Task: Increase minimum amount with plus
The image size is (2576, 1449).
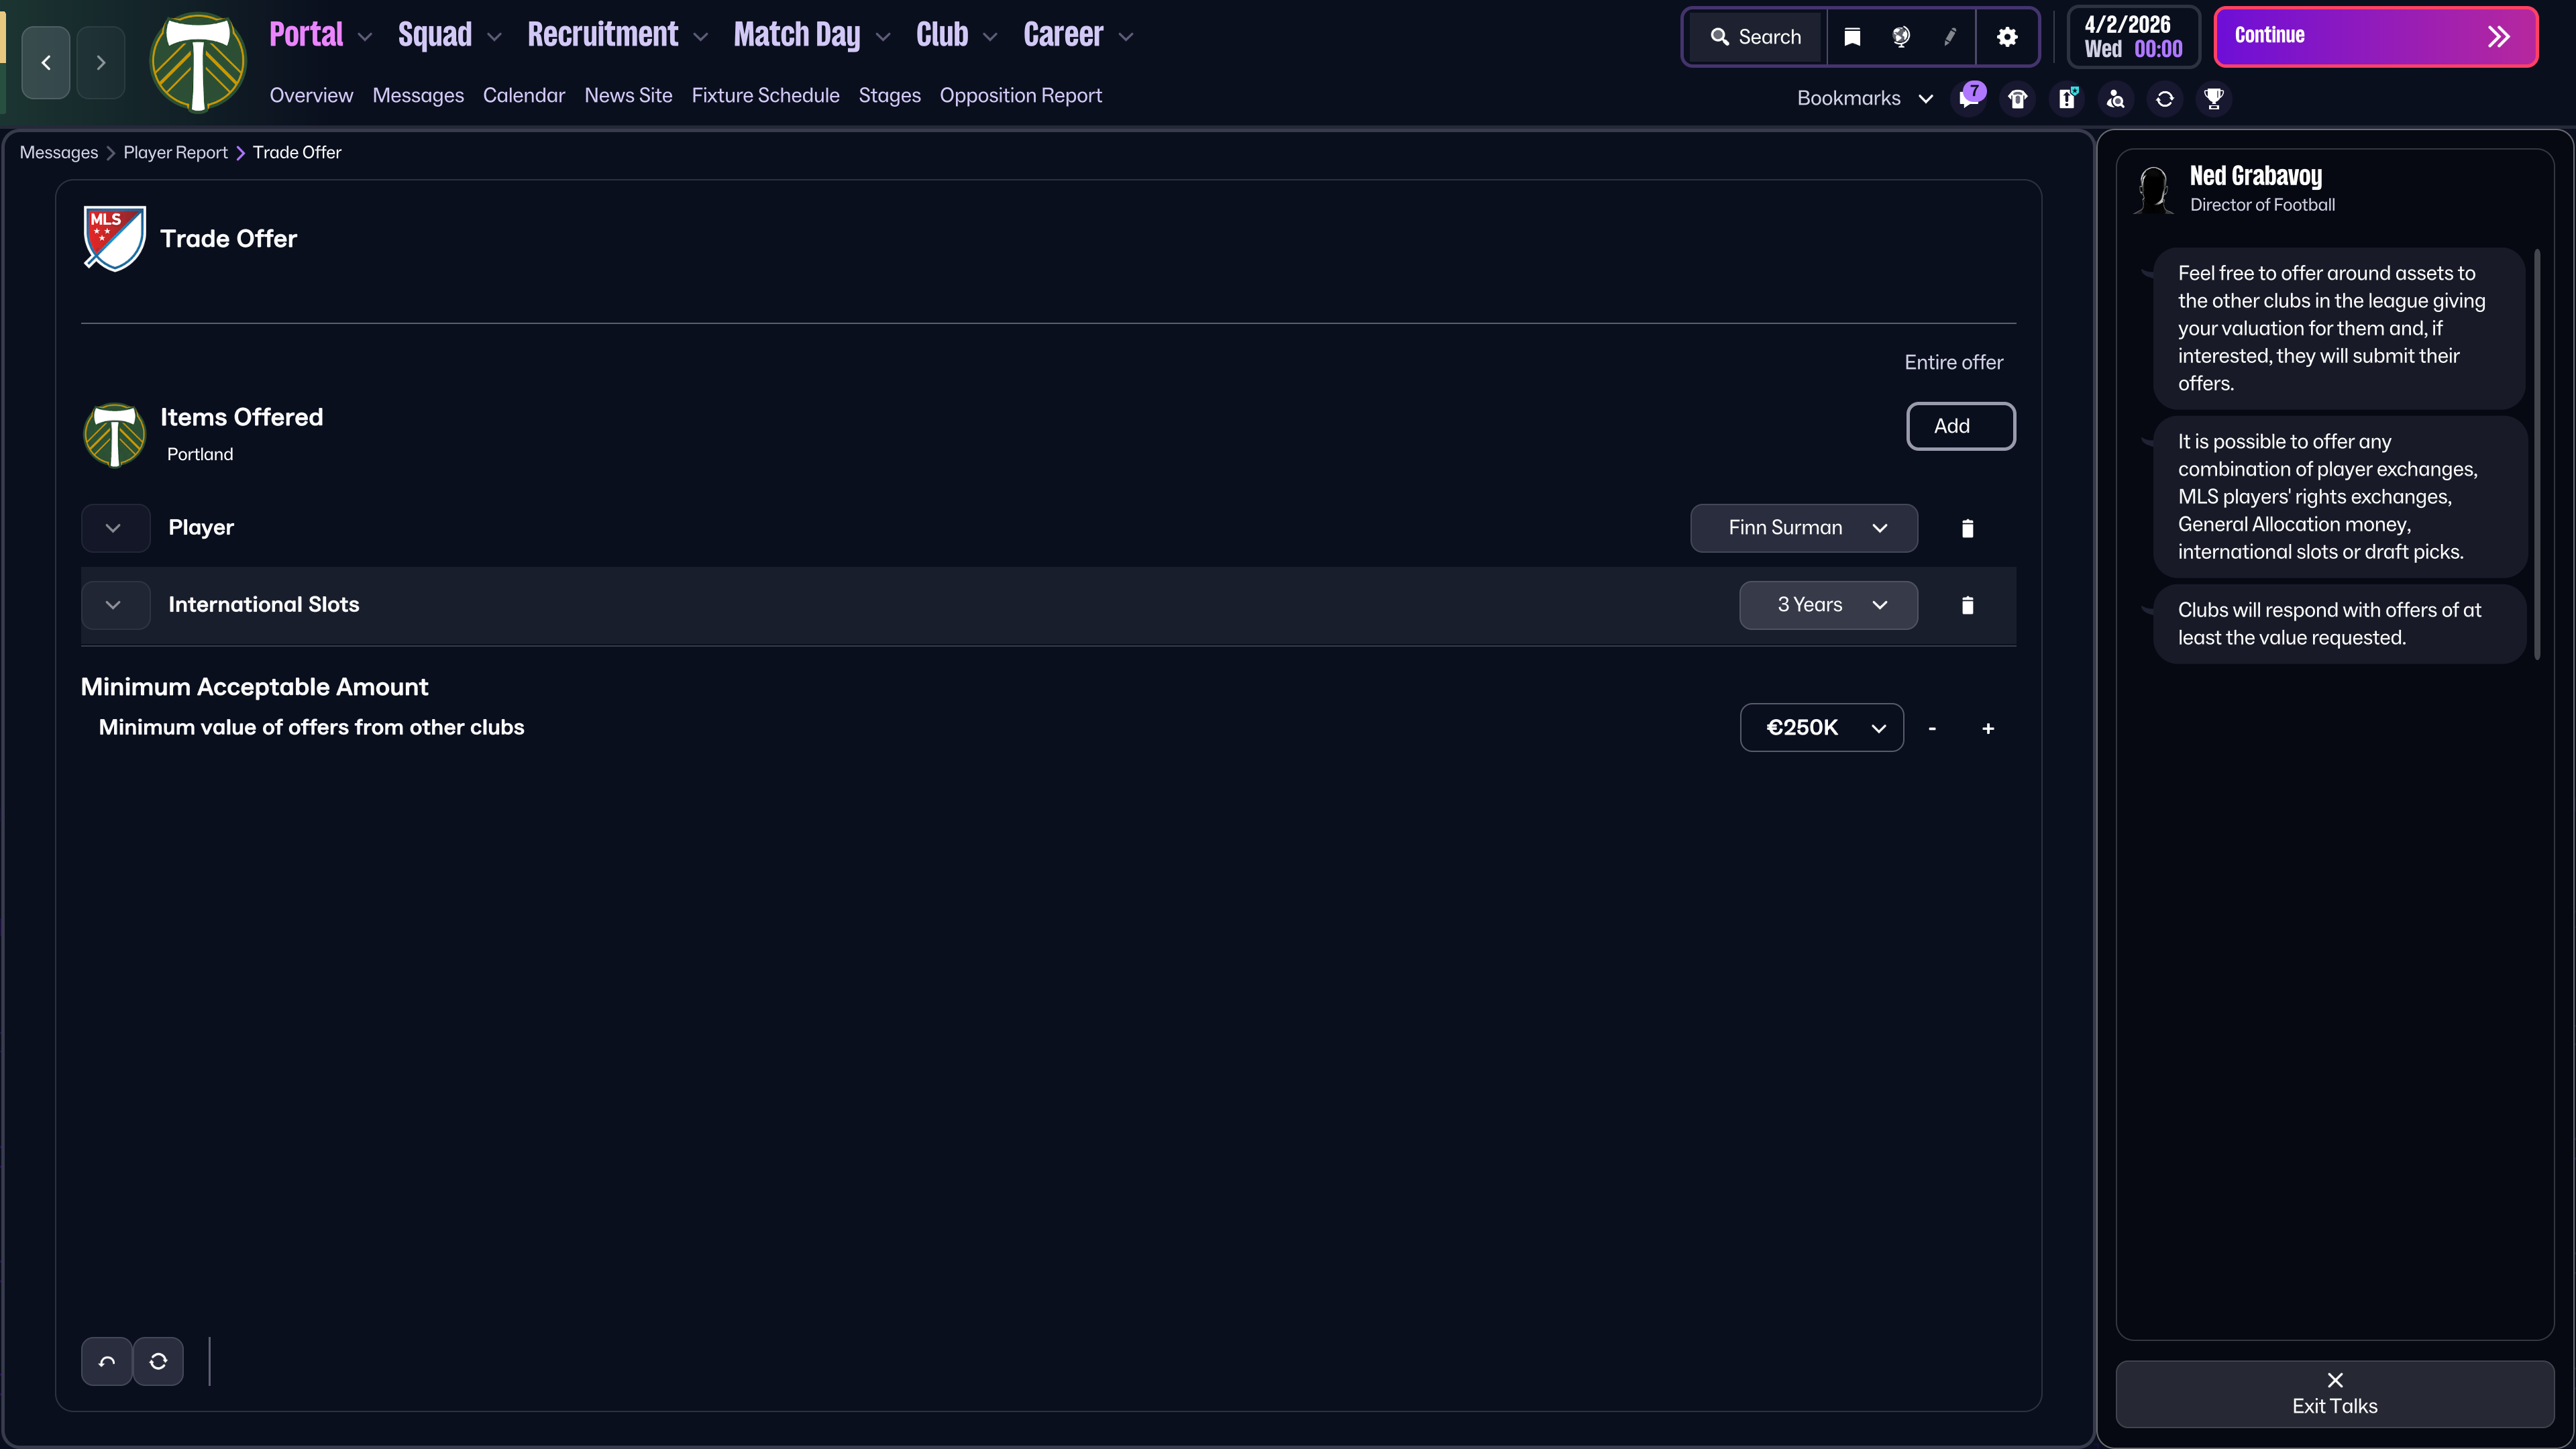Action: tap(1987, 728)
